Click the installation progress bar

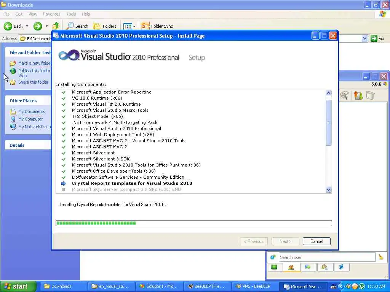point(194,223)
